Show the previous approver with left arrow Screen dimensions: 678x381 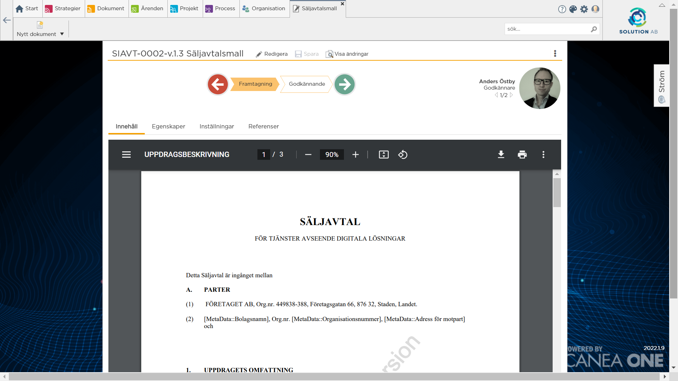tap(496, 95)
